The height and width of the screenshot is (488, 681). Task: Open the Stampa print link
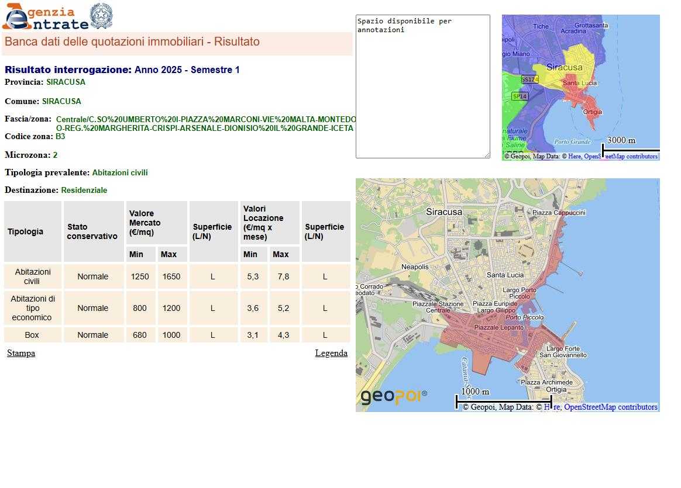[21, 353]
